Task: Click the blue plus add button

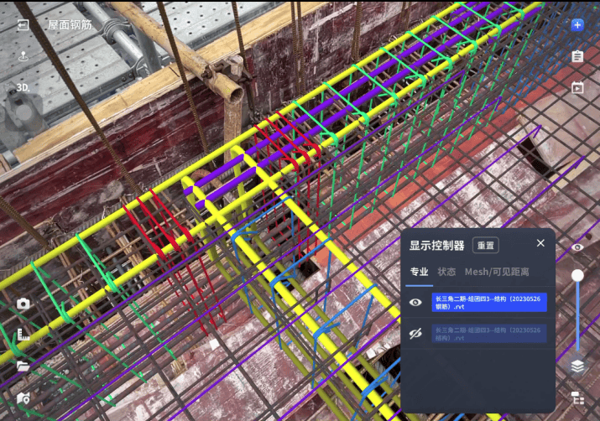Action: 577,25
